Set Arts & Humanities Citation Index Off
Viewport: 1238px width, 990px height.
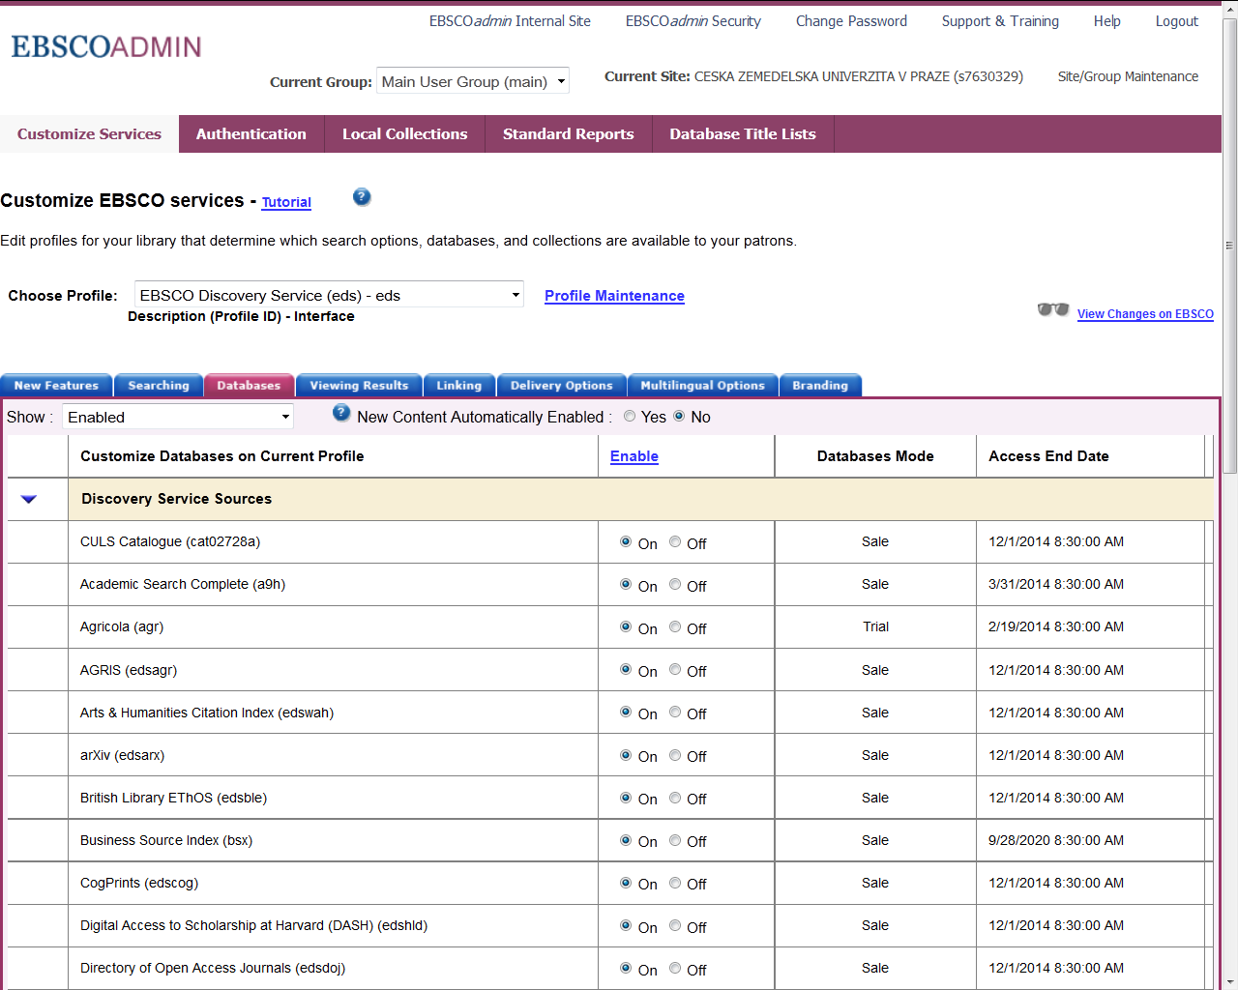point(675,712)
